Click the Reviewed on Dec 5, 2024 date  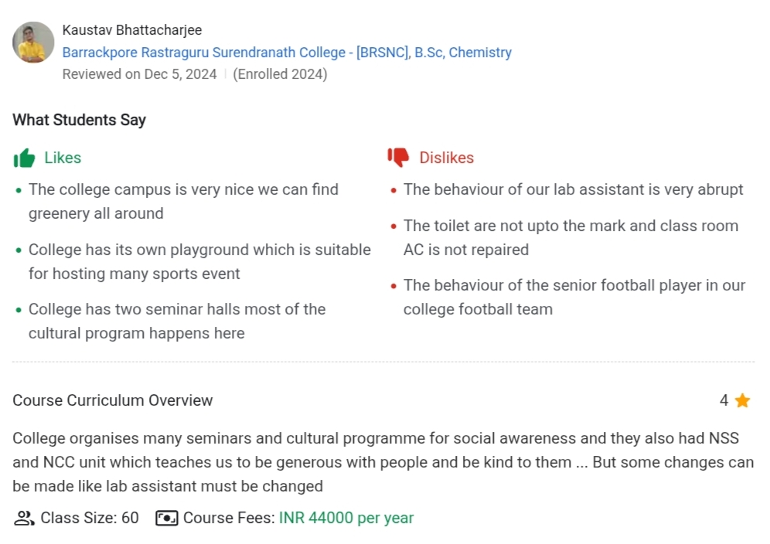click(139, 74)
